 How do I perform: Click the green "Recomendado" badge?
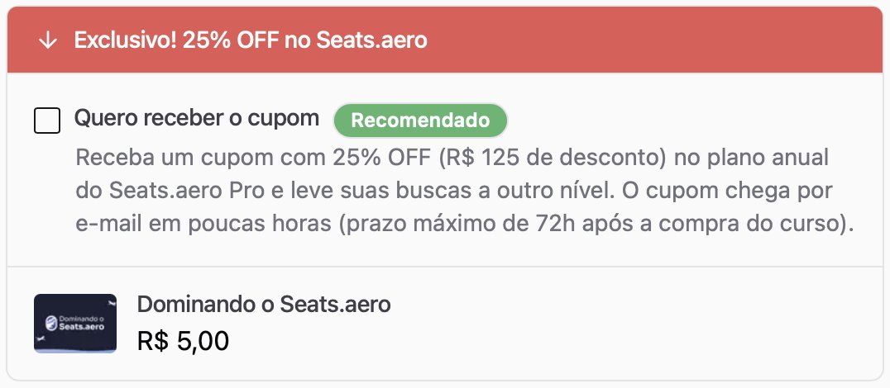pos(420,121)
